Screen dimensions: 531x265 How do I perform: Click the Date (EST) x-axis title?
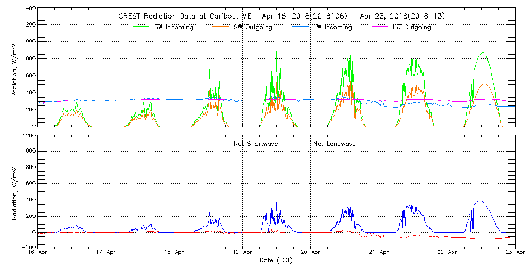(x=277, y=260)
